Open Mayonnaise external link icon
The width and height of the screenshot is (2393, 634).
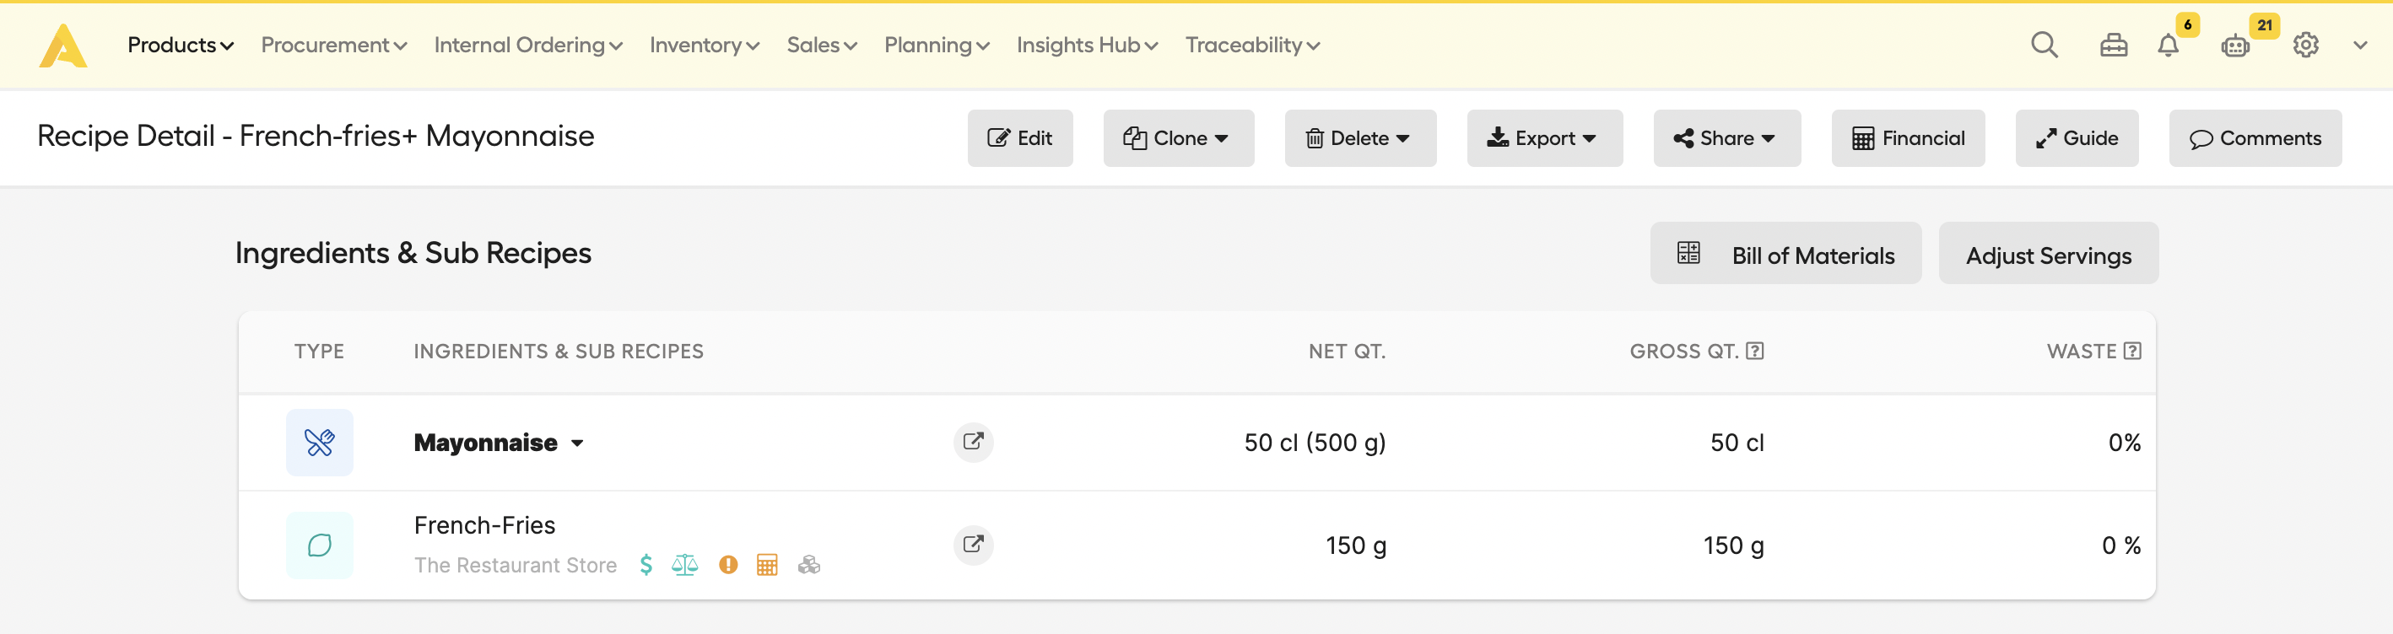(973, 442)
